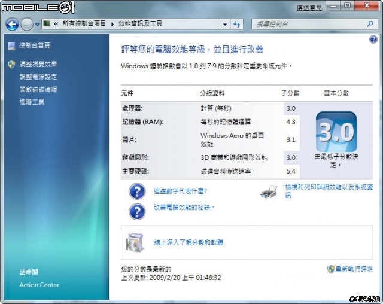Open the recent pages dropdown arrow
The image size is (383, 304).
click(x=37, y=25)
